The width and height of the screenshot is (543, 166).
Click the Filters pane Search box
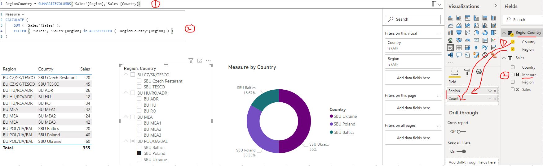(413, 19)
